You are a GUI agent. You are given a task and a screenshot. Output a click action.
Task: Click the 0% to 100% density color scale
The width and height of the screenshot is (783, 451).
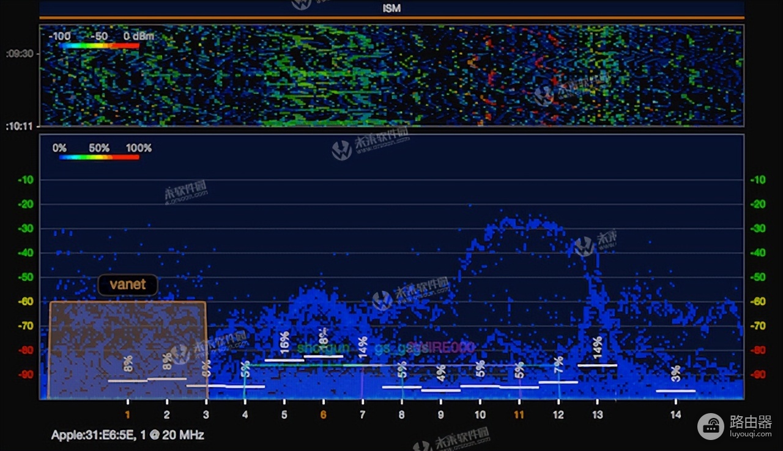(x=100, y=157)
